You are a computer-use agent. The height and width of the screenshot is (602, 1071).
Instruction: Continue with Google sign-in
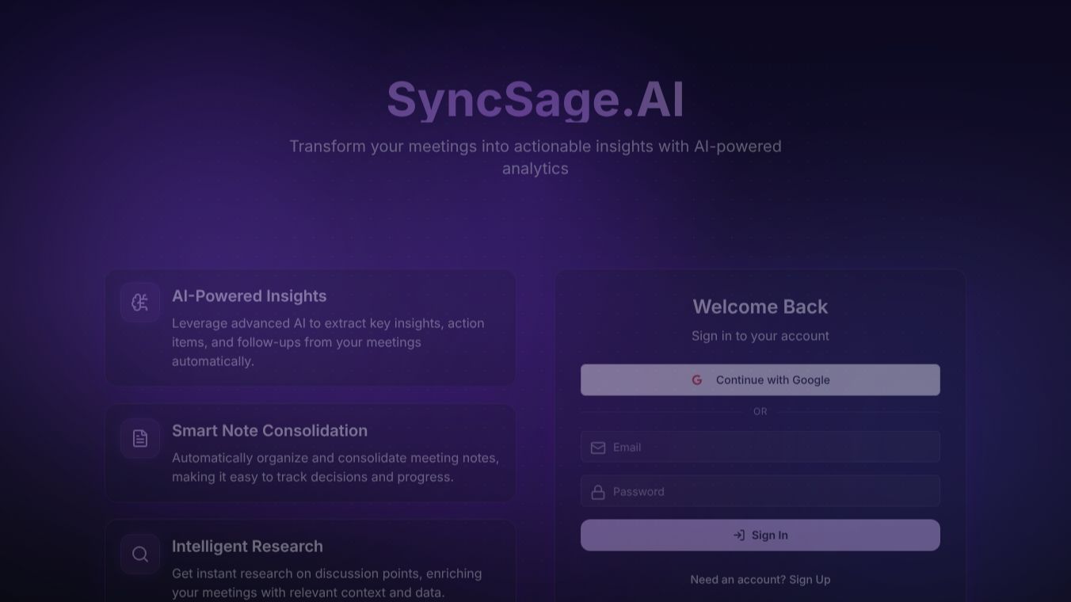point(760,380)
